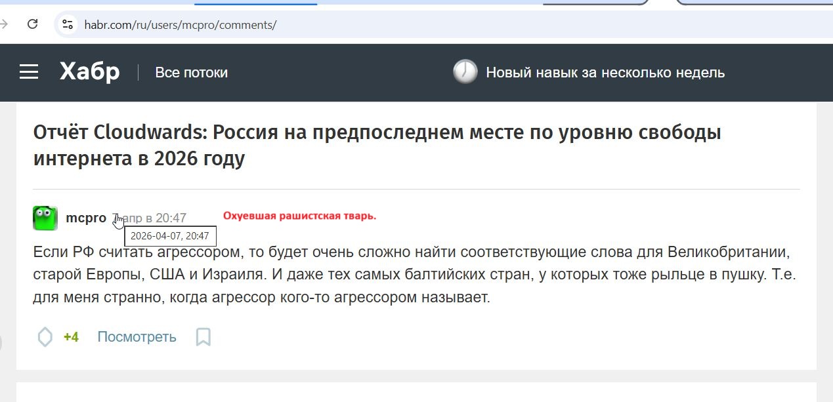Click the +4 comment score
This screenshot has height=402, width=833.
pos(71,337)
